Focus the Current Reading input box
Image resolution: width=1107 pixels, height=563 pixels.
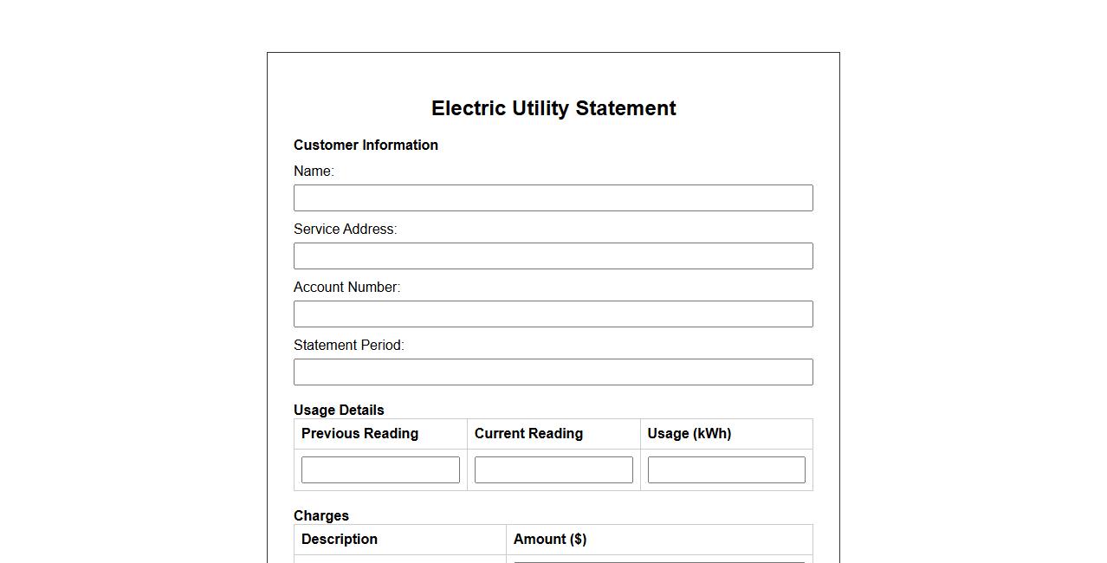tap(553, 469)
